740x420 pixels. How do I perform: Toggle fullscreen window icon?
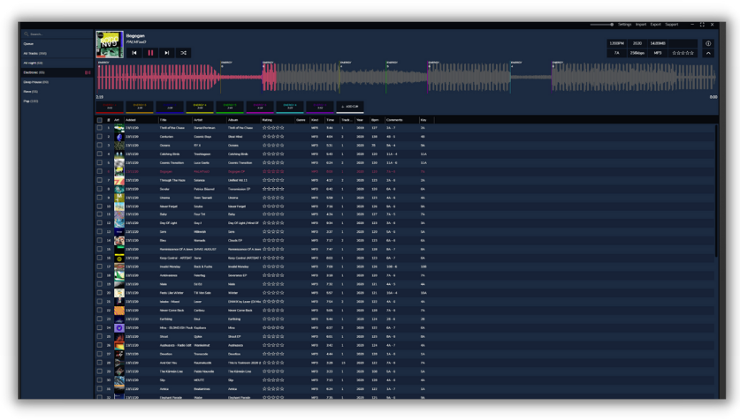coord(702,25)
